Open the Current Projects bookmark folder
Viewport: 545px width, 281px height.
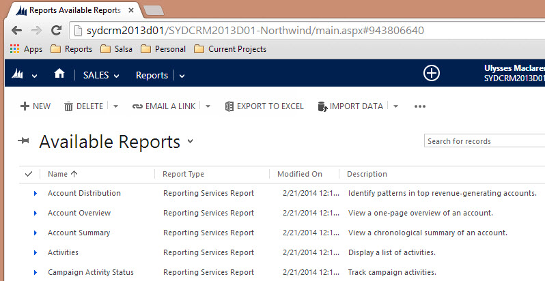230,49
